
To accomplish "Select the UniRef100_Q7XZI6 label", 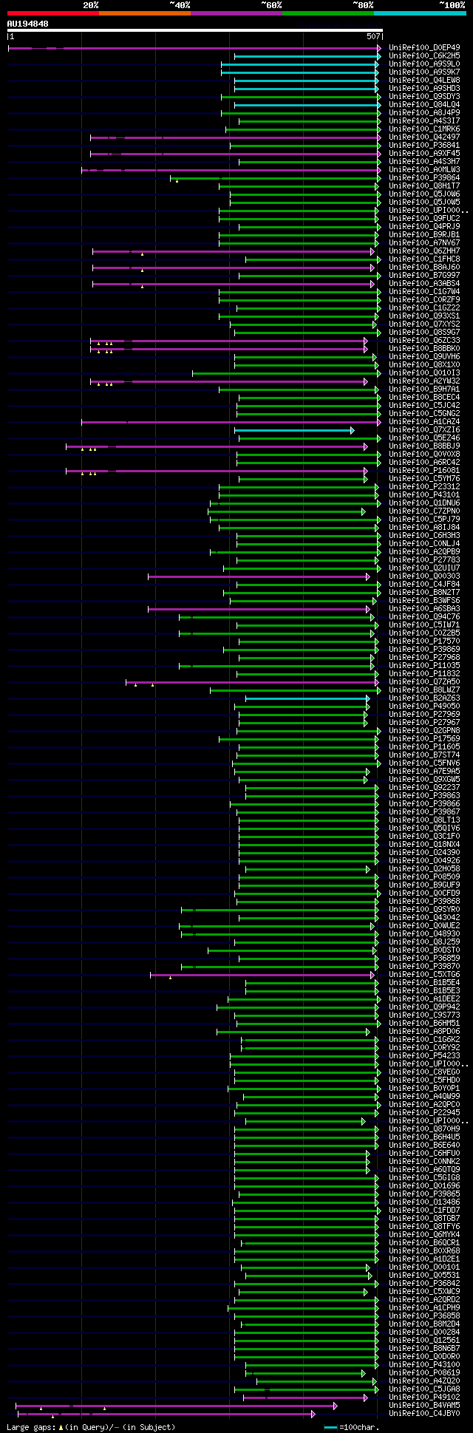I will pos(424,429).
